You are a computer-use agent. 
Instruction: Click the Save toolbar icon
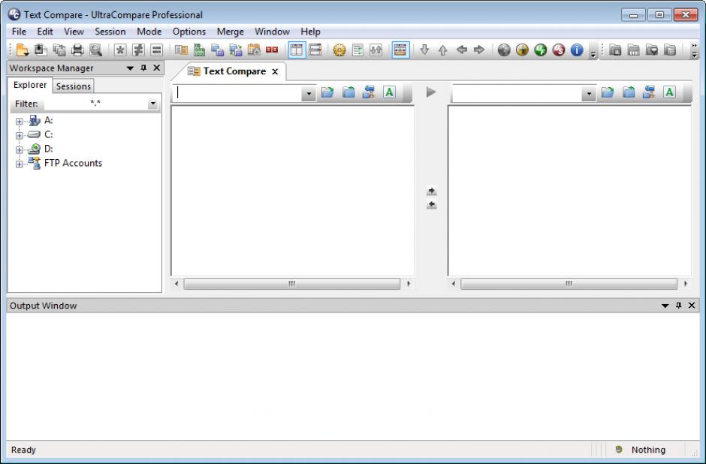[x=41, y=50]
